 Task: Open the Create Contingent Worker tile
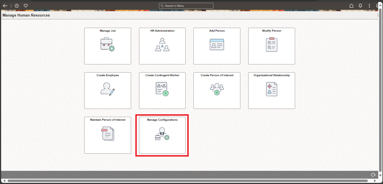pos(162,90)
